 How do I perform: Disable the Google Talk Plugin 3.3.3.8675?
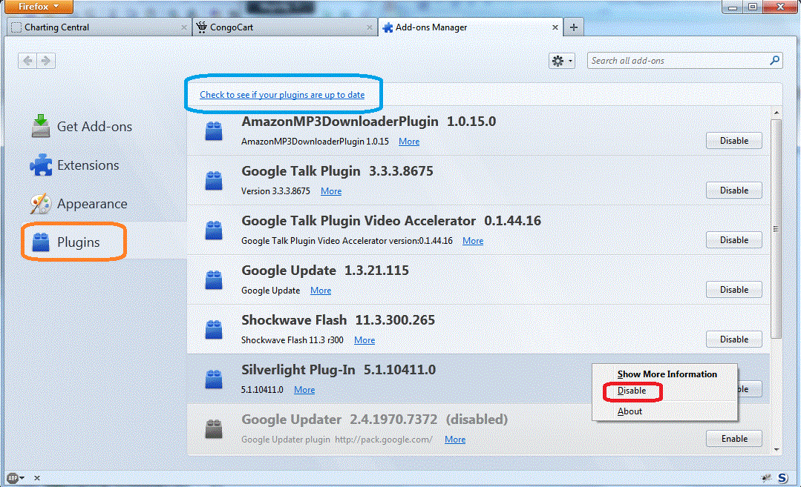coord(734,191)
